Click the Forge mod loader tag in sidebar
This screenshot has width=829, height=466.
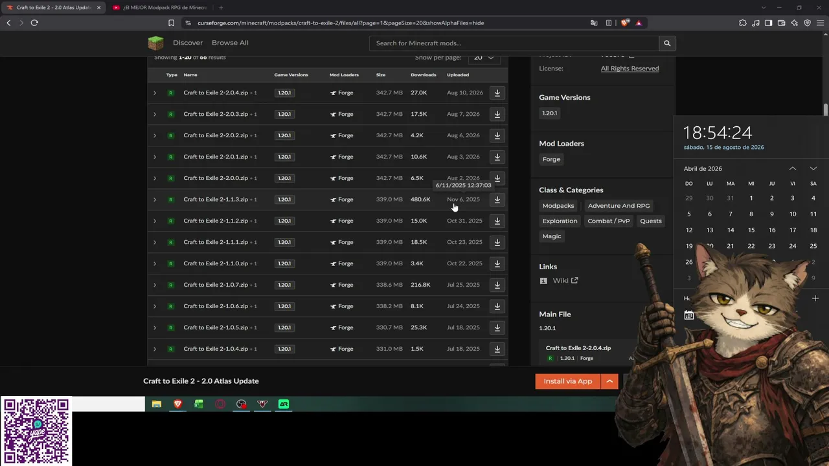coord(551,159)
